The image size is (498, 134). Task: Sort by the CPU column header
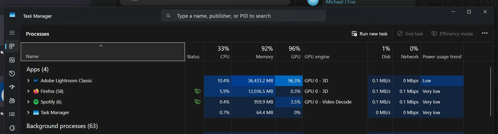(218, 52)
